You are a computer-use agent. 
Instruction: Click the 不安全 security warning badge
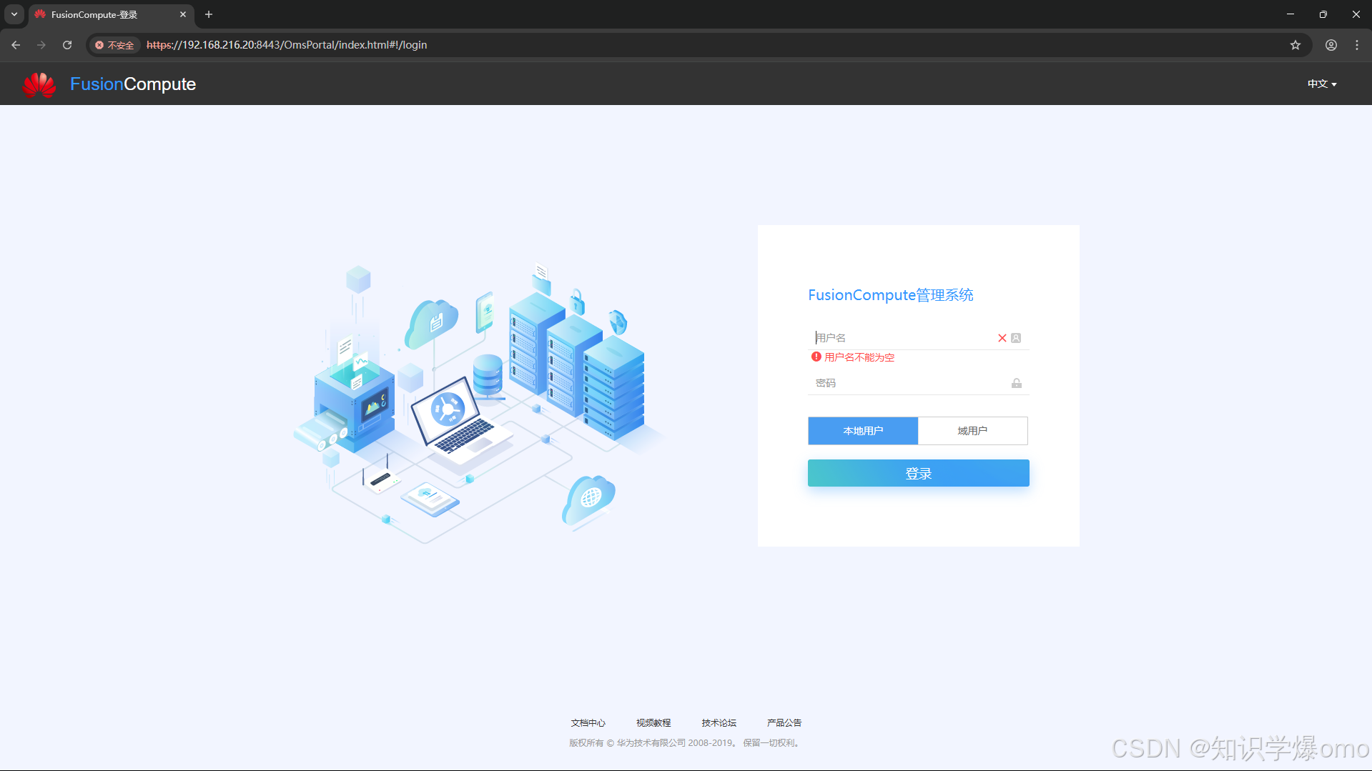[114, 45]
